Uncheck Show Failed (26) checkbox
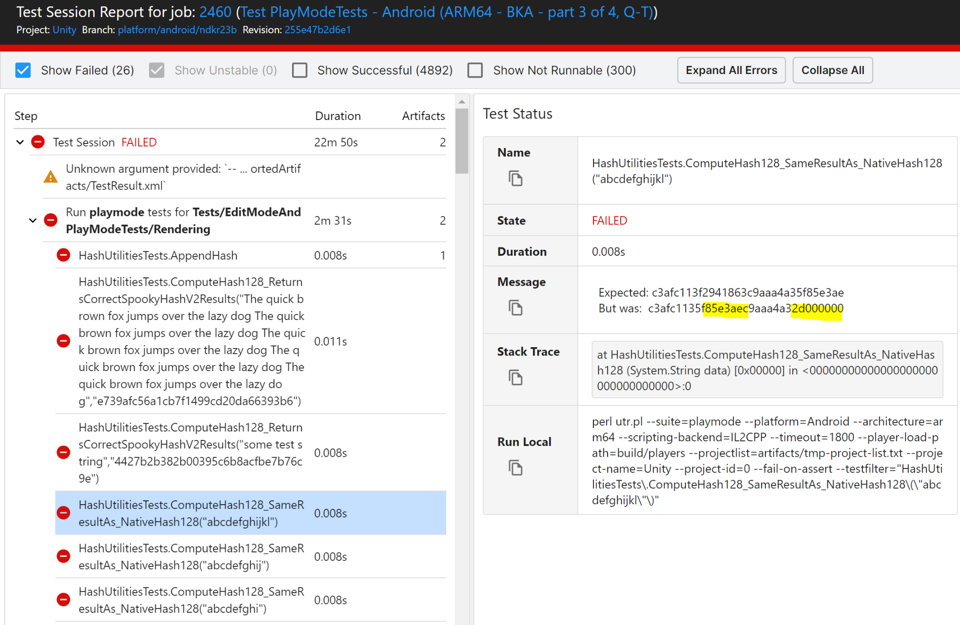Viewport: 960px width, 625px height. tap(23, 70)
